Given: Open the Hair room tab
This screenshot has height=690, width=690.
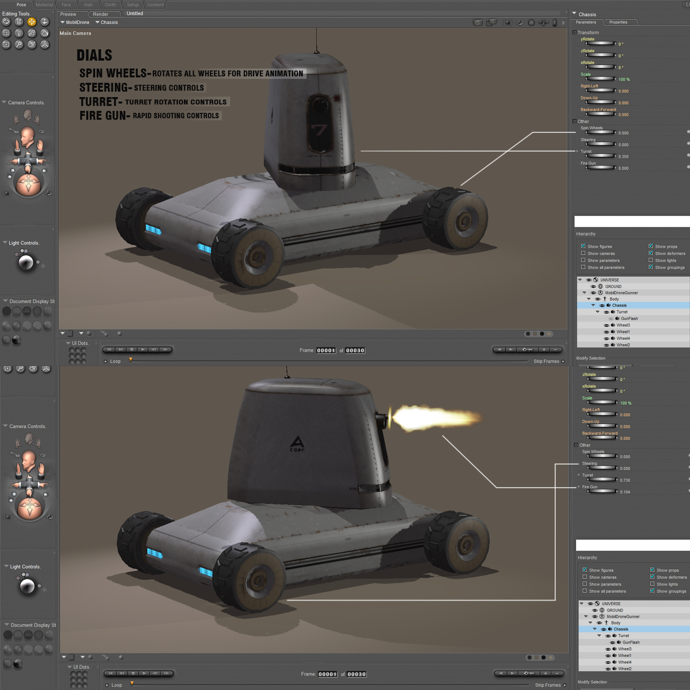Looking at the screenshot, I should (x=88, y=4).
